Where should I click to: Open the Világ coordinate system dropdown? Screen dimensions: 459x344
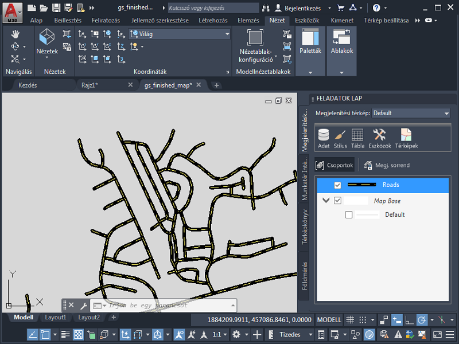point(179,34)
